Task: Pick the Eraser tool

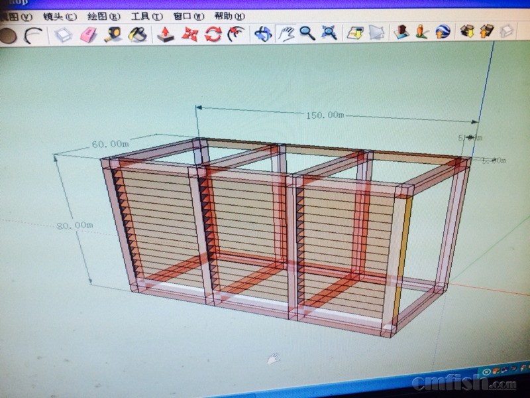Action: [89, 34]
